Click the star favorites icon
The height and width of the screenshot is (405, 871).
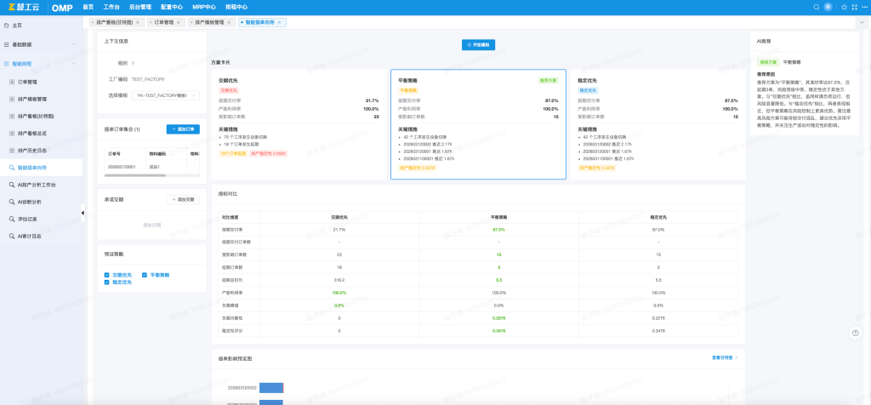[845, 7]
